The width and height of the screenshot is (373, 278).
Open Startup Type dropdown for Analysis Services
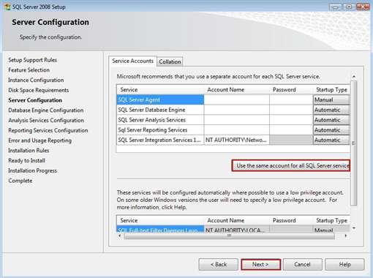[331, 120]
